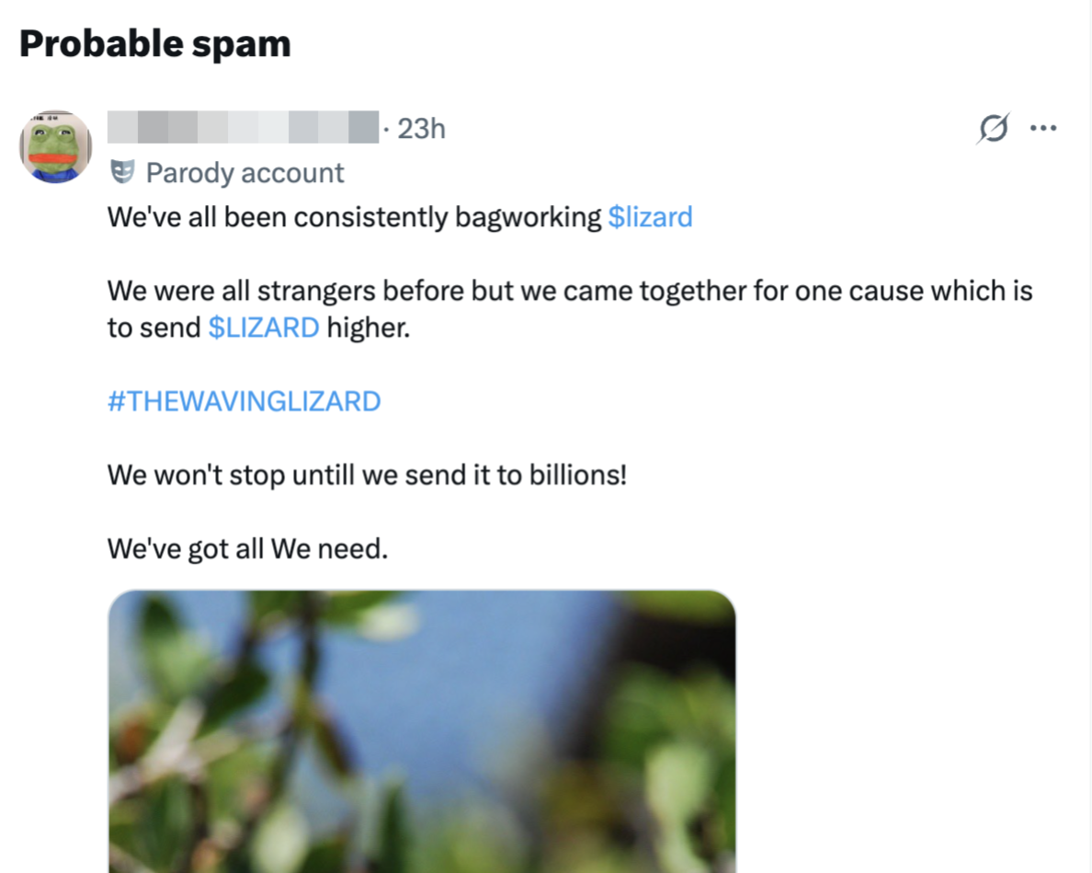The width and height of the screenshot is (1092, 873).
Task: Click the 23h timestamp to open the post
Action: pyautogui.click(x=420, y=129)
